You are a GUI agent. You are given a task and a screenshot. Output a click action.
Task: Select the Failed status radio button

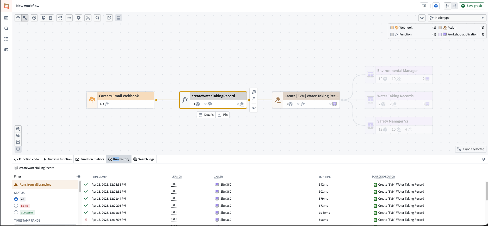16,206
